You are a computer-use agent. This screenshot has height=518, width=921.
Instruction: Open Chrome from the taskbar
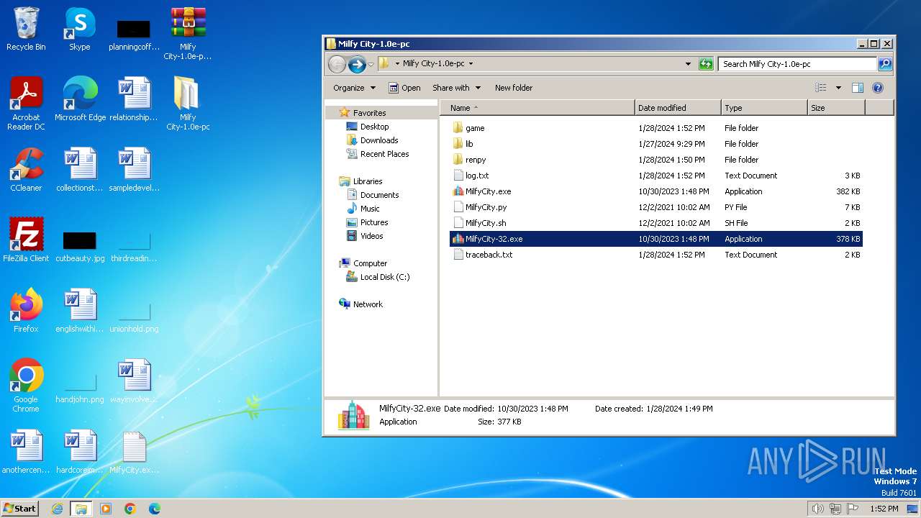[x=130, y=509]
